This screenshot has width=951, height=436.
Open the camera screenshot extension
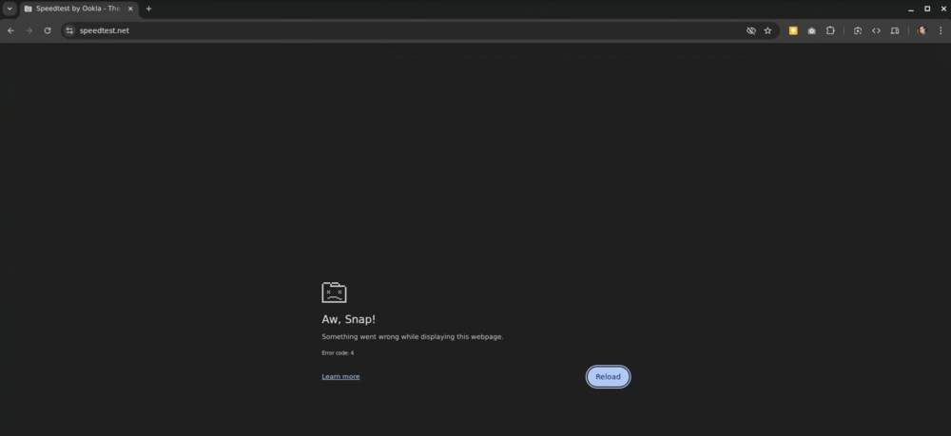[x=811, y=30]
